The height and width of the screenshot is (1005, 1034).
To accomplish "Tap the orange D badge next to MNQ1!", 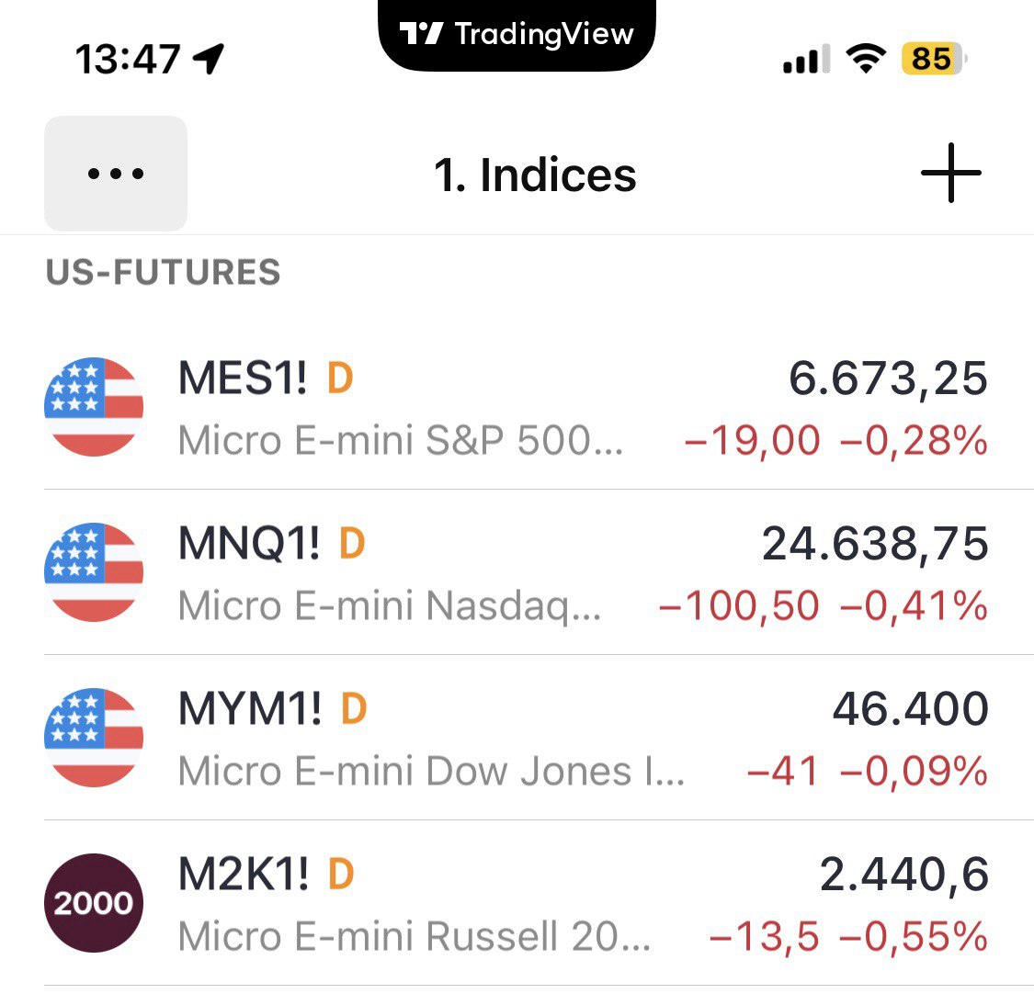I will click(352, 544).
